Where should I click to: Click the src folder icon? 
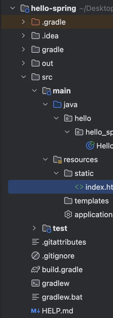[36, 77]
